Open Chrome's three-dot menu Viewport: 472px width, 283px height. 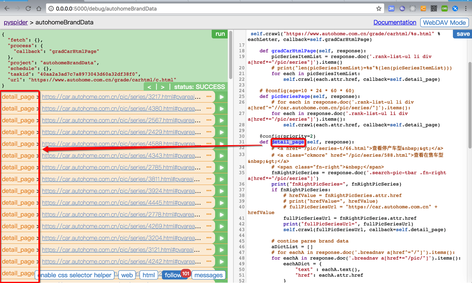[x=466, y=8]
